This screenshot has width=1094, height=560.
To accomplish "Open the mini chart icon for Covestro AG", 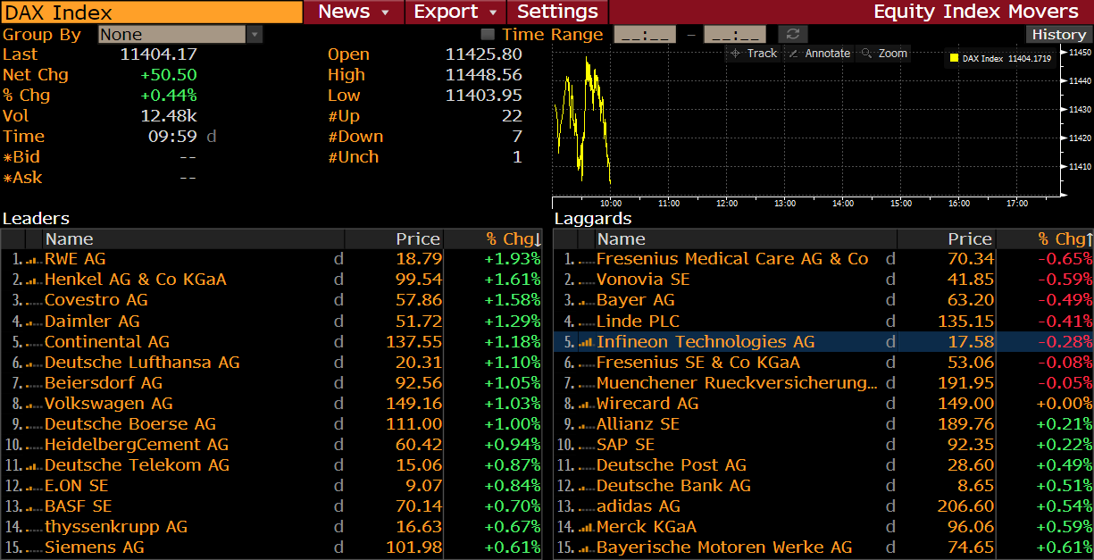I will pyautogui.click(x=33, y=300).
